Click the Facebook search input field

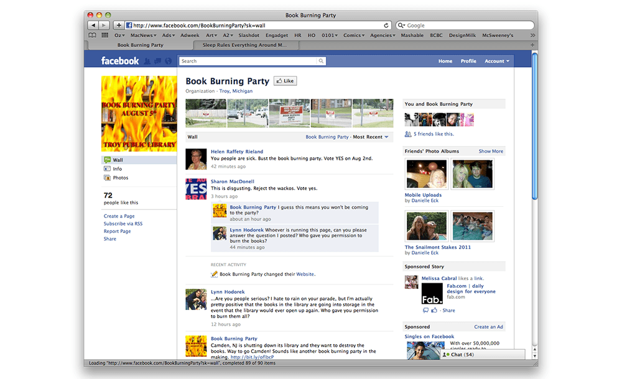point(248,61)
